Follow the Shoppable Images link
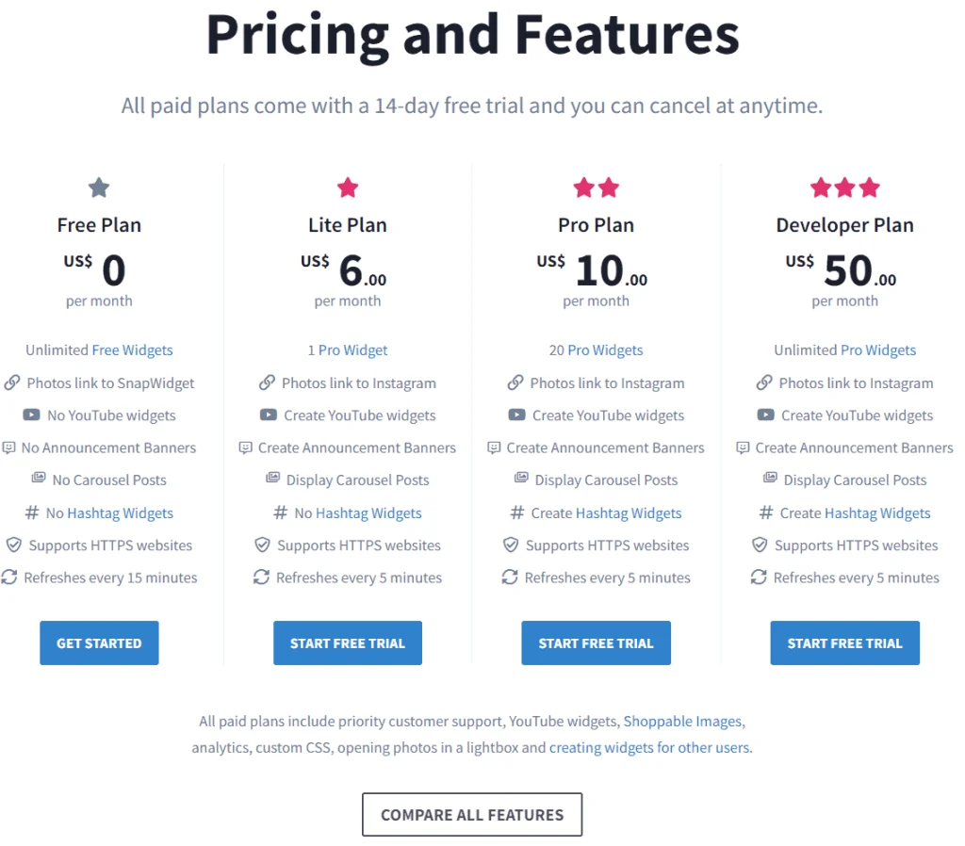This screenshot has width=965, height=846. tap(682, 722)
